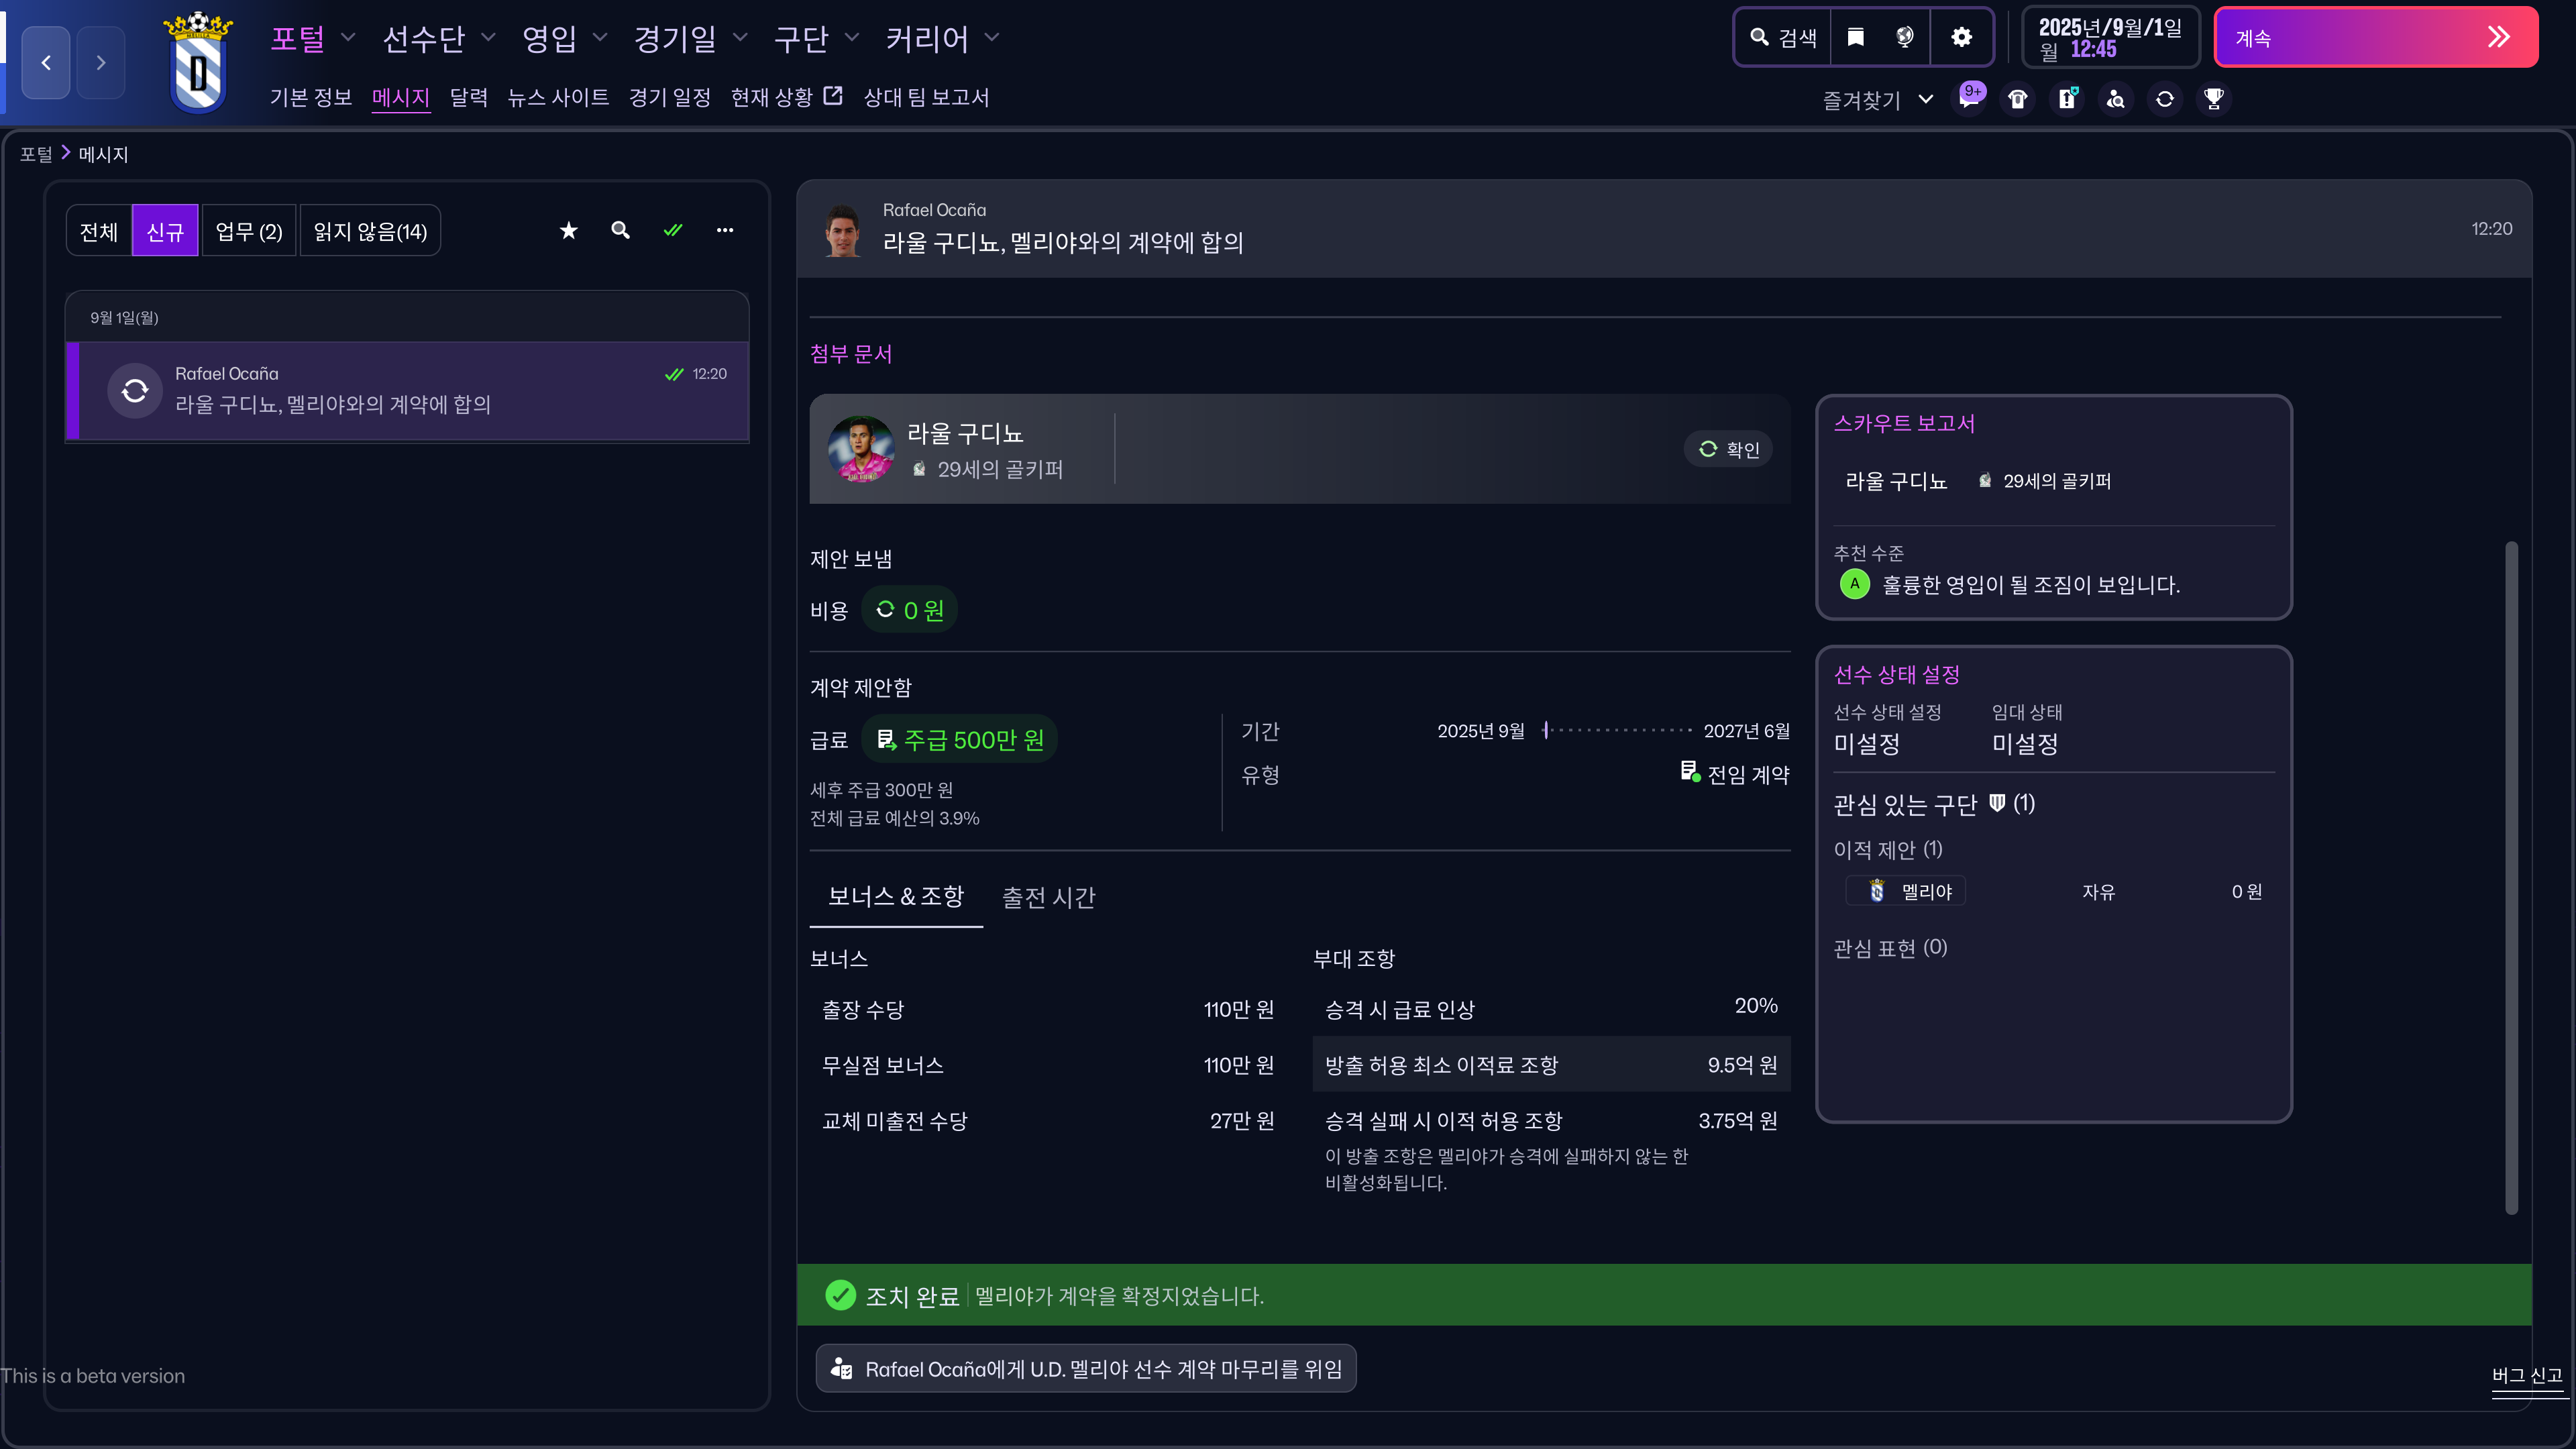Viewport: 2576px width, 1449px height.
Task: Switch to the 출전 시간 tab
Action: [1049, 897]
